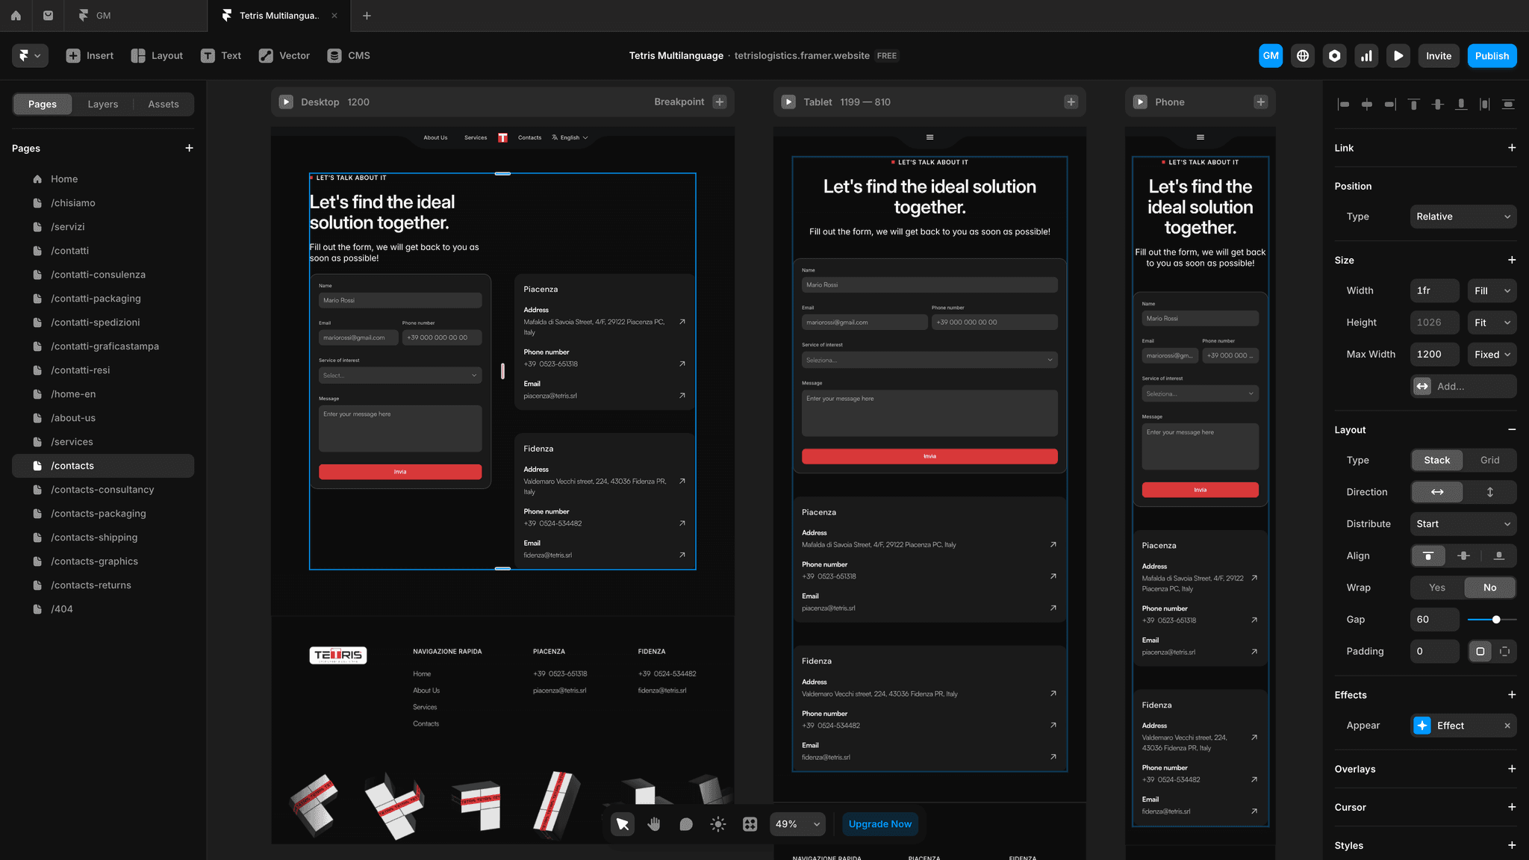Open the Position Type Relative dropdown
This screenshot has height=860, width=1529.
(1463, 216)
